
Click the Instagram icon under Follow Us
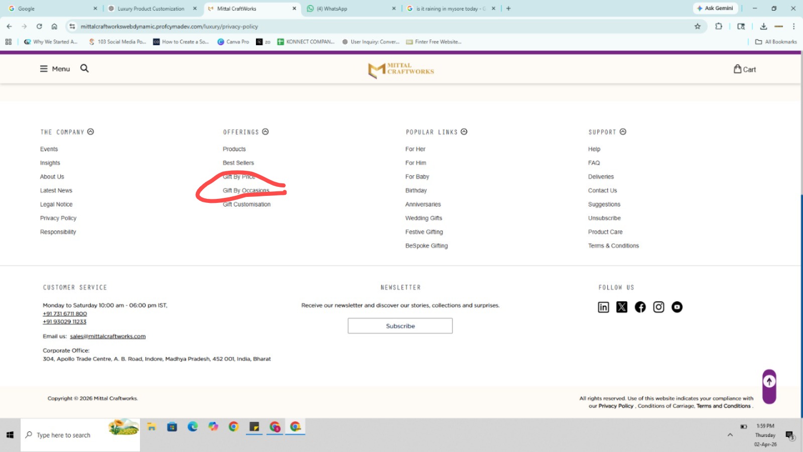(x=658, y=307)
